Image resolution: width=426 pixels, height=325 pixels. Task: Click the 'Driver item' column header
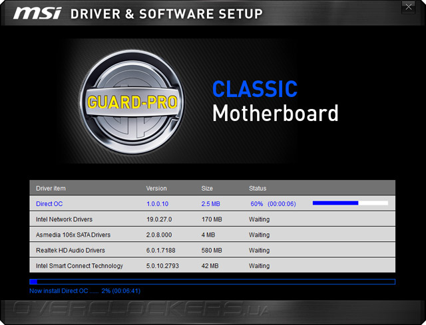point(51,188)
